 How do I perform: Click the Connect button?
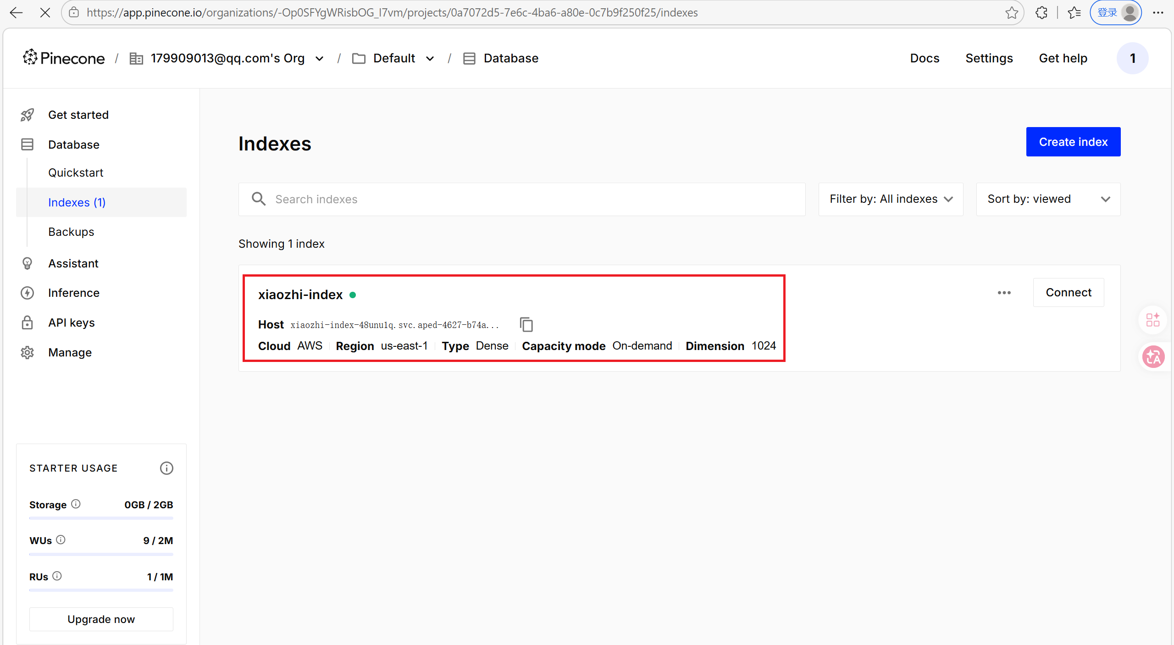(1068, 292)
